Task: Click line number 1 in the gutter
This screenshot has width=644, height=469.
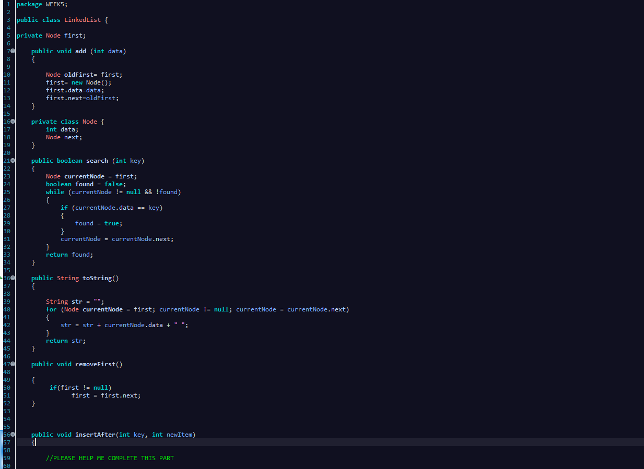Action: click(x=8, y=4)
